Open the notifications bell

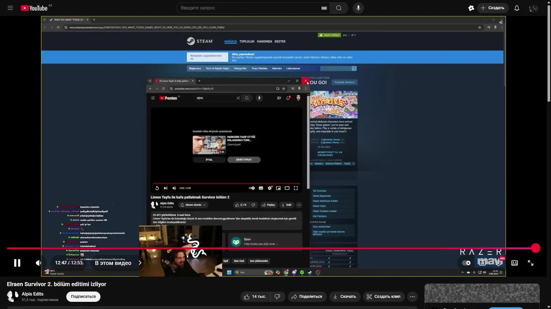[517, 8]
